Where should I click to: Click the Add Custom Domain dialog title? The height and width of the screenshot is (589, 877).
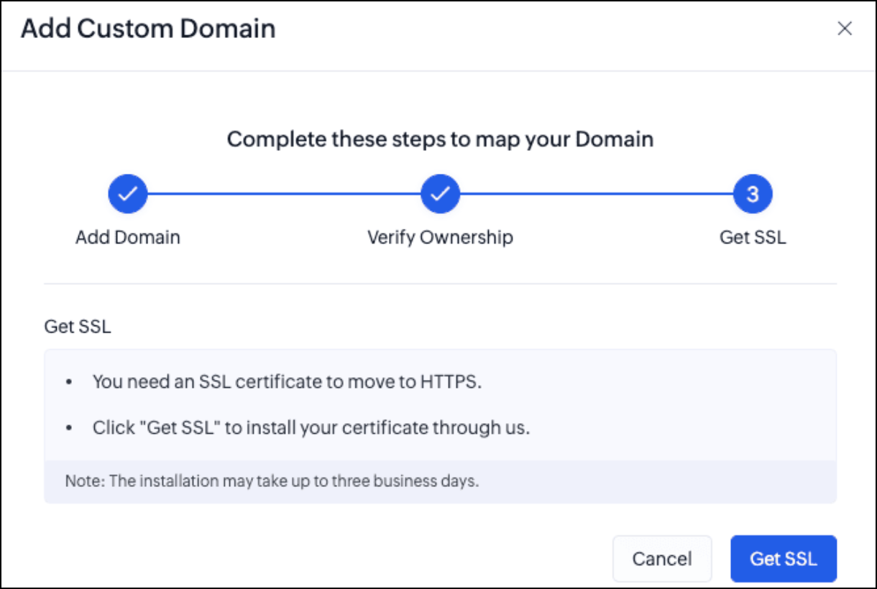(148, 29)
